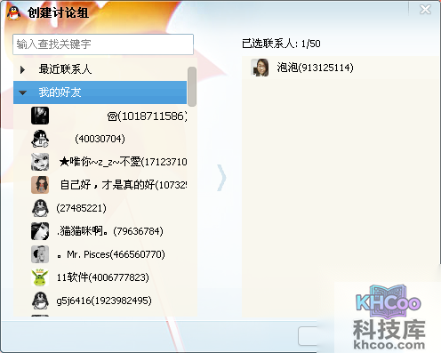
Task: Click penguin avatar of g5j6416
Action: tap(40, 301)
